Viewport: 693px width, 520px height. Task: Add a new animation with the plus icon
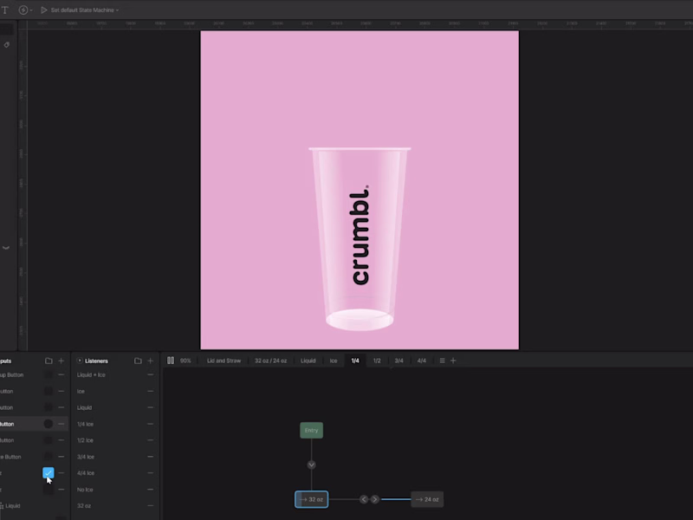(x=453, y=361)
